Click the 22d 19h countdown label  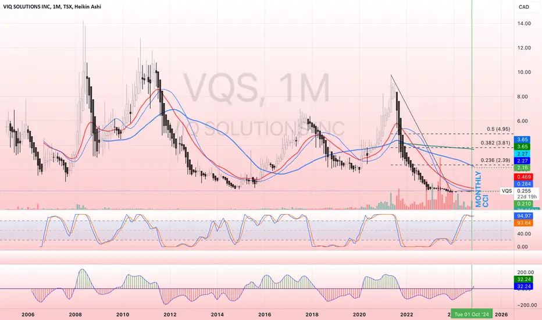[x=527, y=197]
